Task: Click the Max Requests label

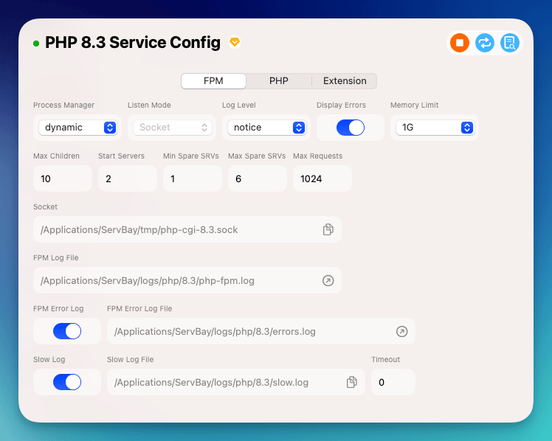Action: coord(317,156)
